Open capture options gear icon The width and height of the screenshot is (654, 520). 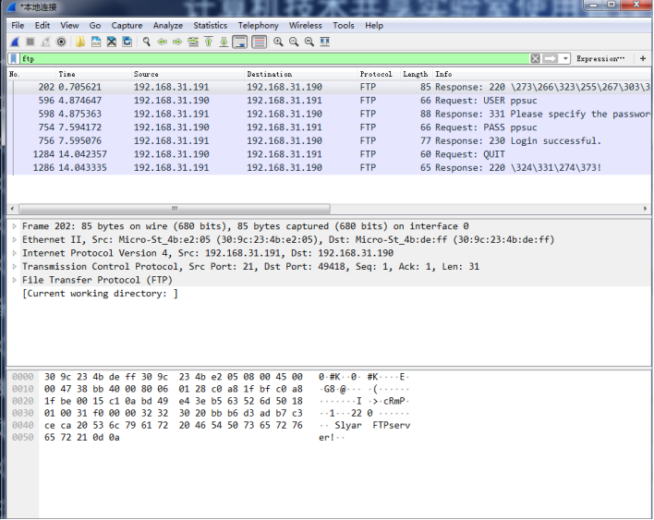click(x=61, y=42)
